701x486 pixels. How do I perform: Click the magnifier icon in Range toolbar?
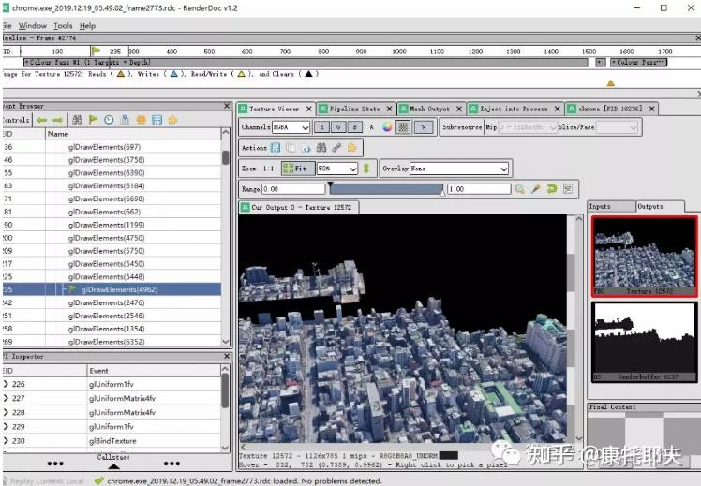tap(519, 189)
